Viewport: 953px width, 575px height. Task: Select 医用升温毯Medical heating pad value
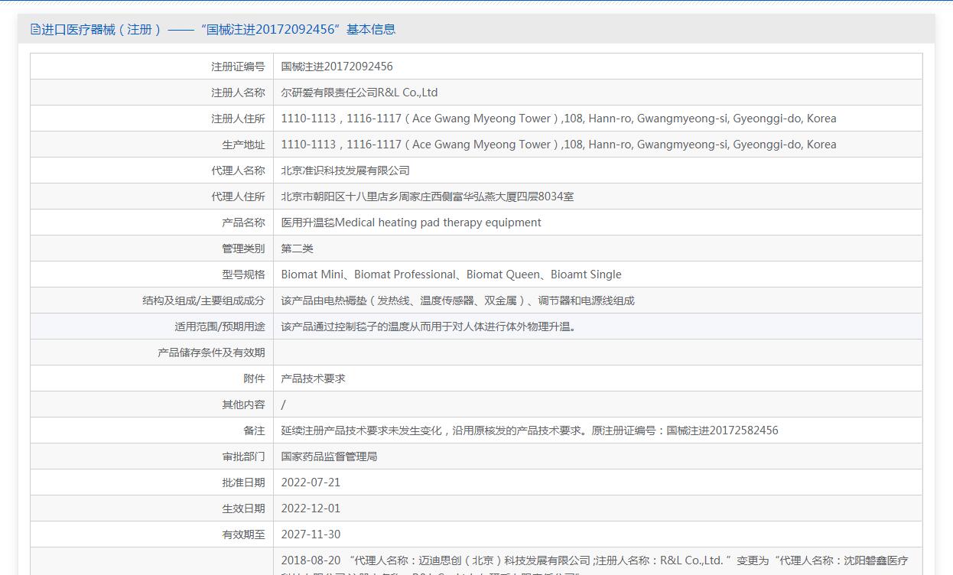(x=411, y=223)
